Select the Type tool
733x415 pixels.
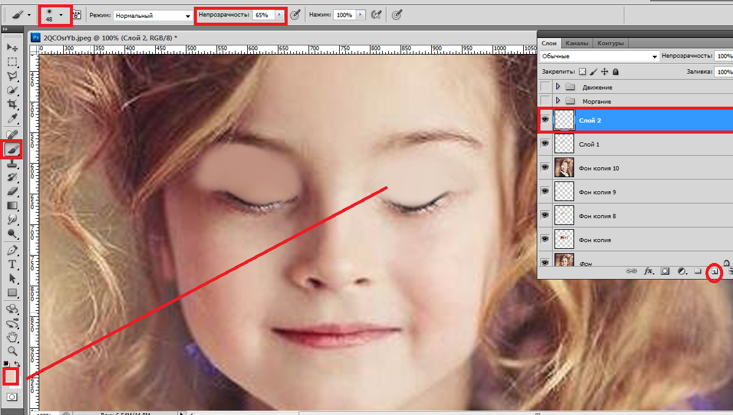click(x=12, y=264)
